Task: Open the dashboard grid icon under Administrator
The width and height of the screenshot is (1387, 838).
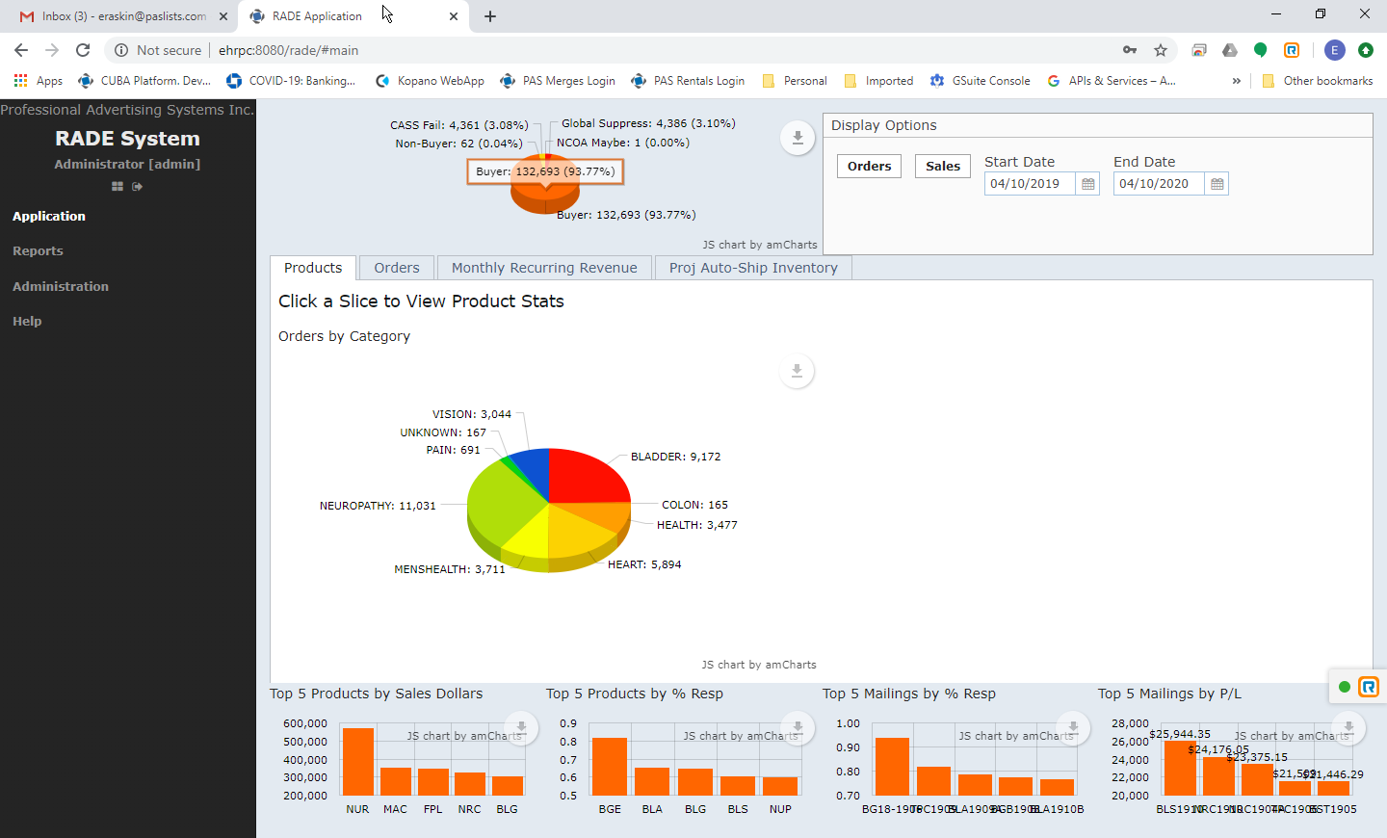Action: click(118, 187)
